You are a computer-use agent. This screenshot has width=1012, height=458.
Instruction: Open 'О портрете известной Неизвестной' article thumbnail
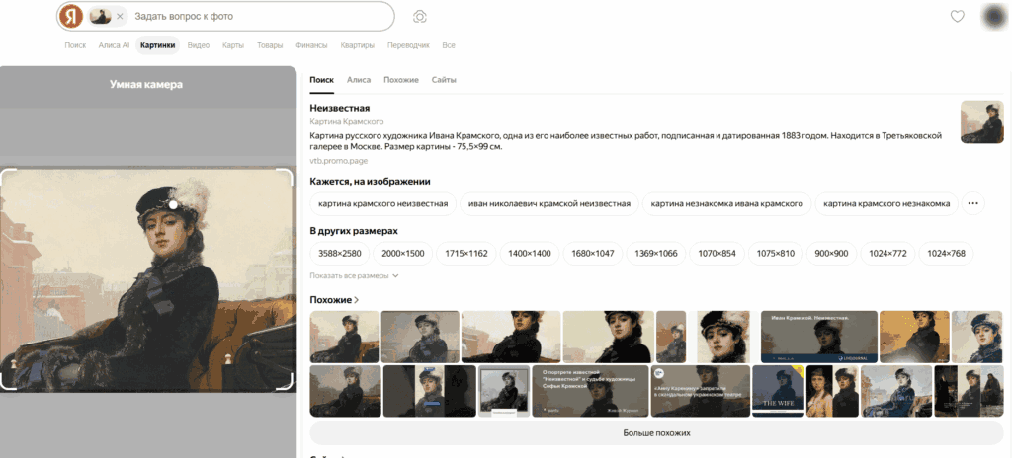click(x=590, y=391)
